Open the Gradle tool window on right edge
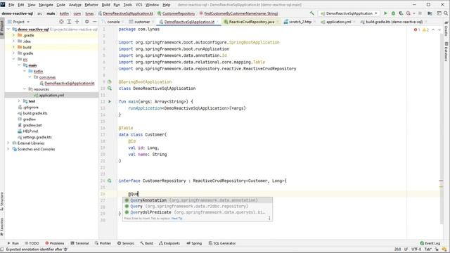 446,29
